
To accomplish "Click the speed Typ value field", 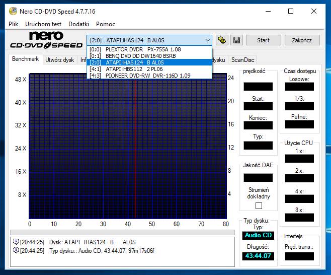I will coord(258,146).
